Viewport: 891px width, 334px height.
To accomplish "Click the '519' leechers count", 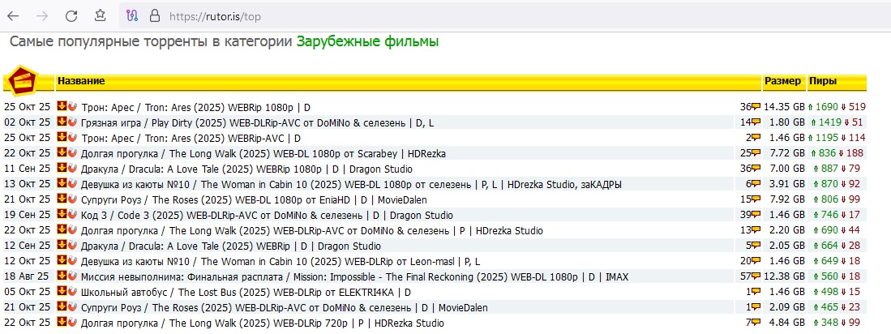I will pos(858,107).
